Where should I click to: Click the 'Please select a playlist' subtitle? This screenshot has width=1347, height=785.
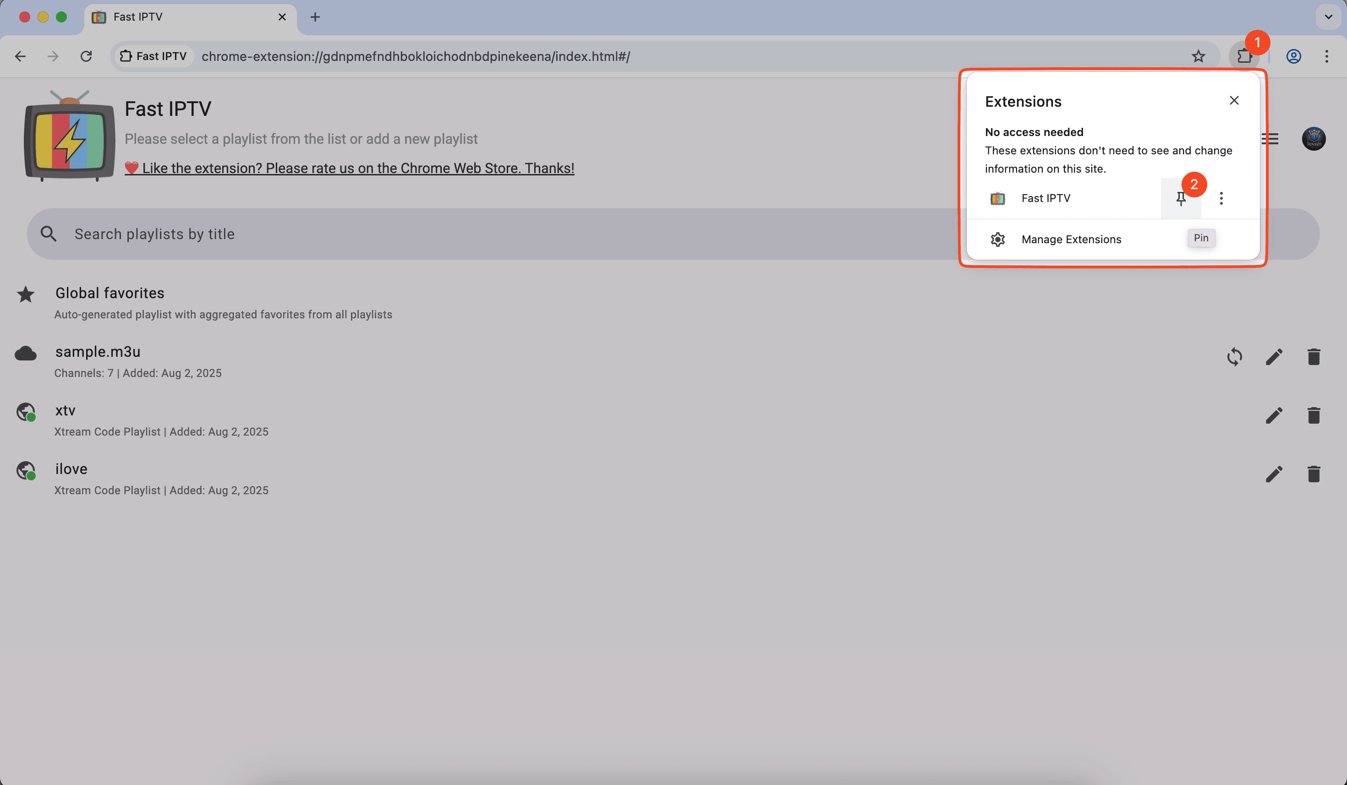pos(301,139)
